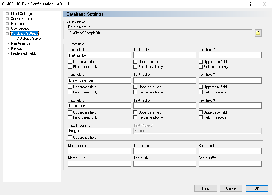Click the Cancel button

[x=231, y=188]
